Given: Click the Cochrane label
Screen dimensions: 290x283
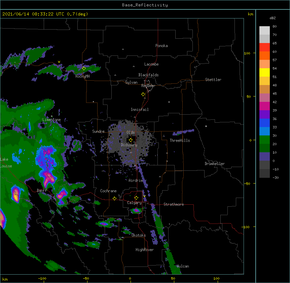Looking at the screenshot, I should pyautogui.click(x=108, y=191).
